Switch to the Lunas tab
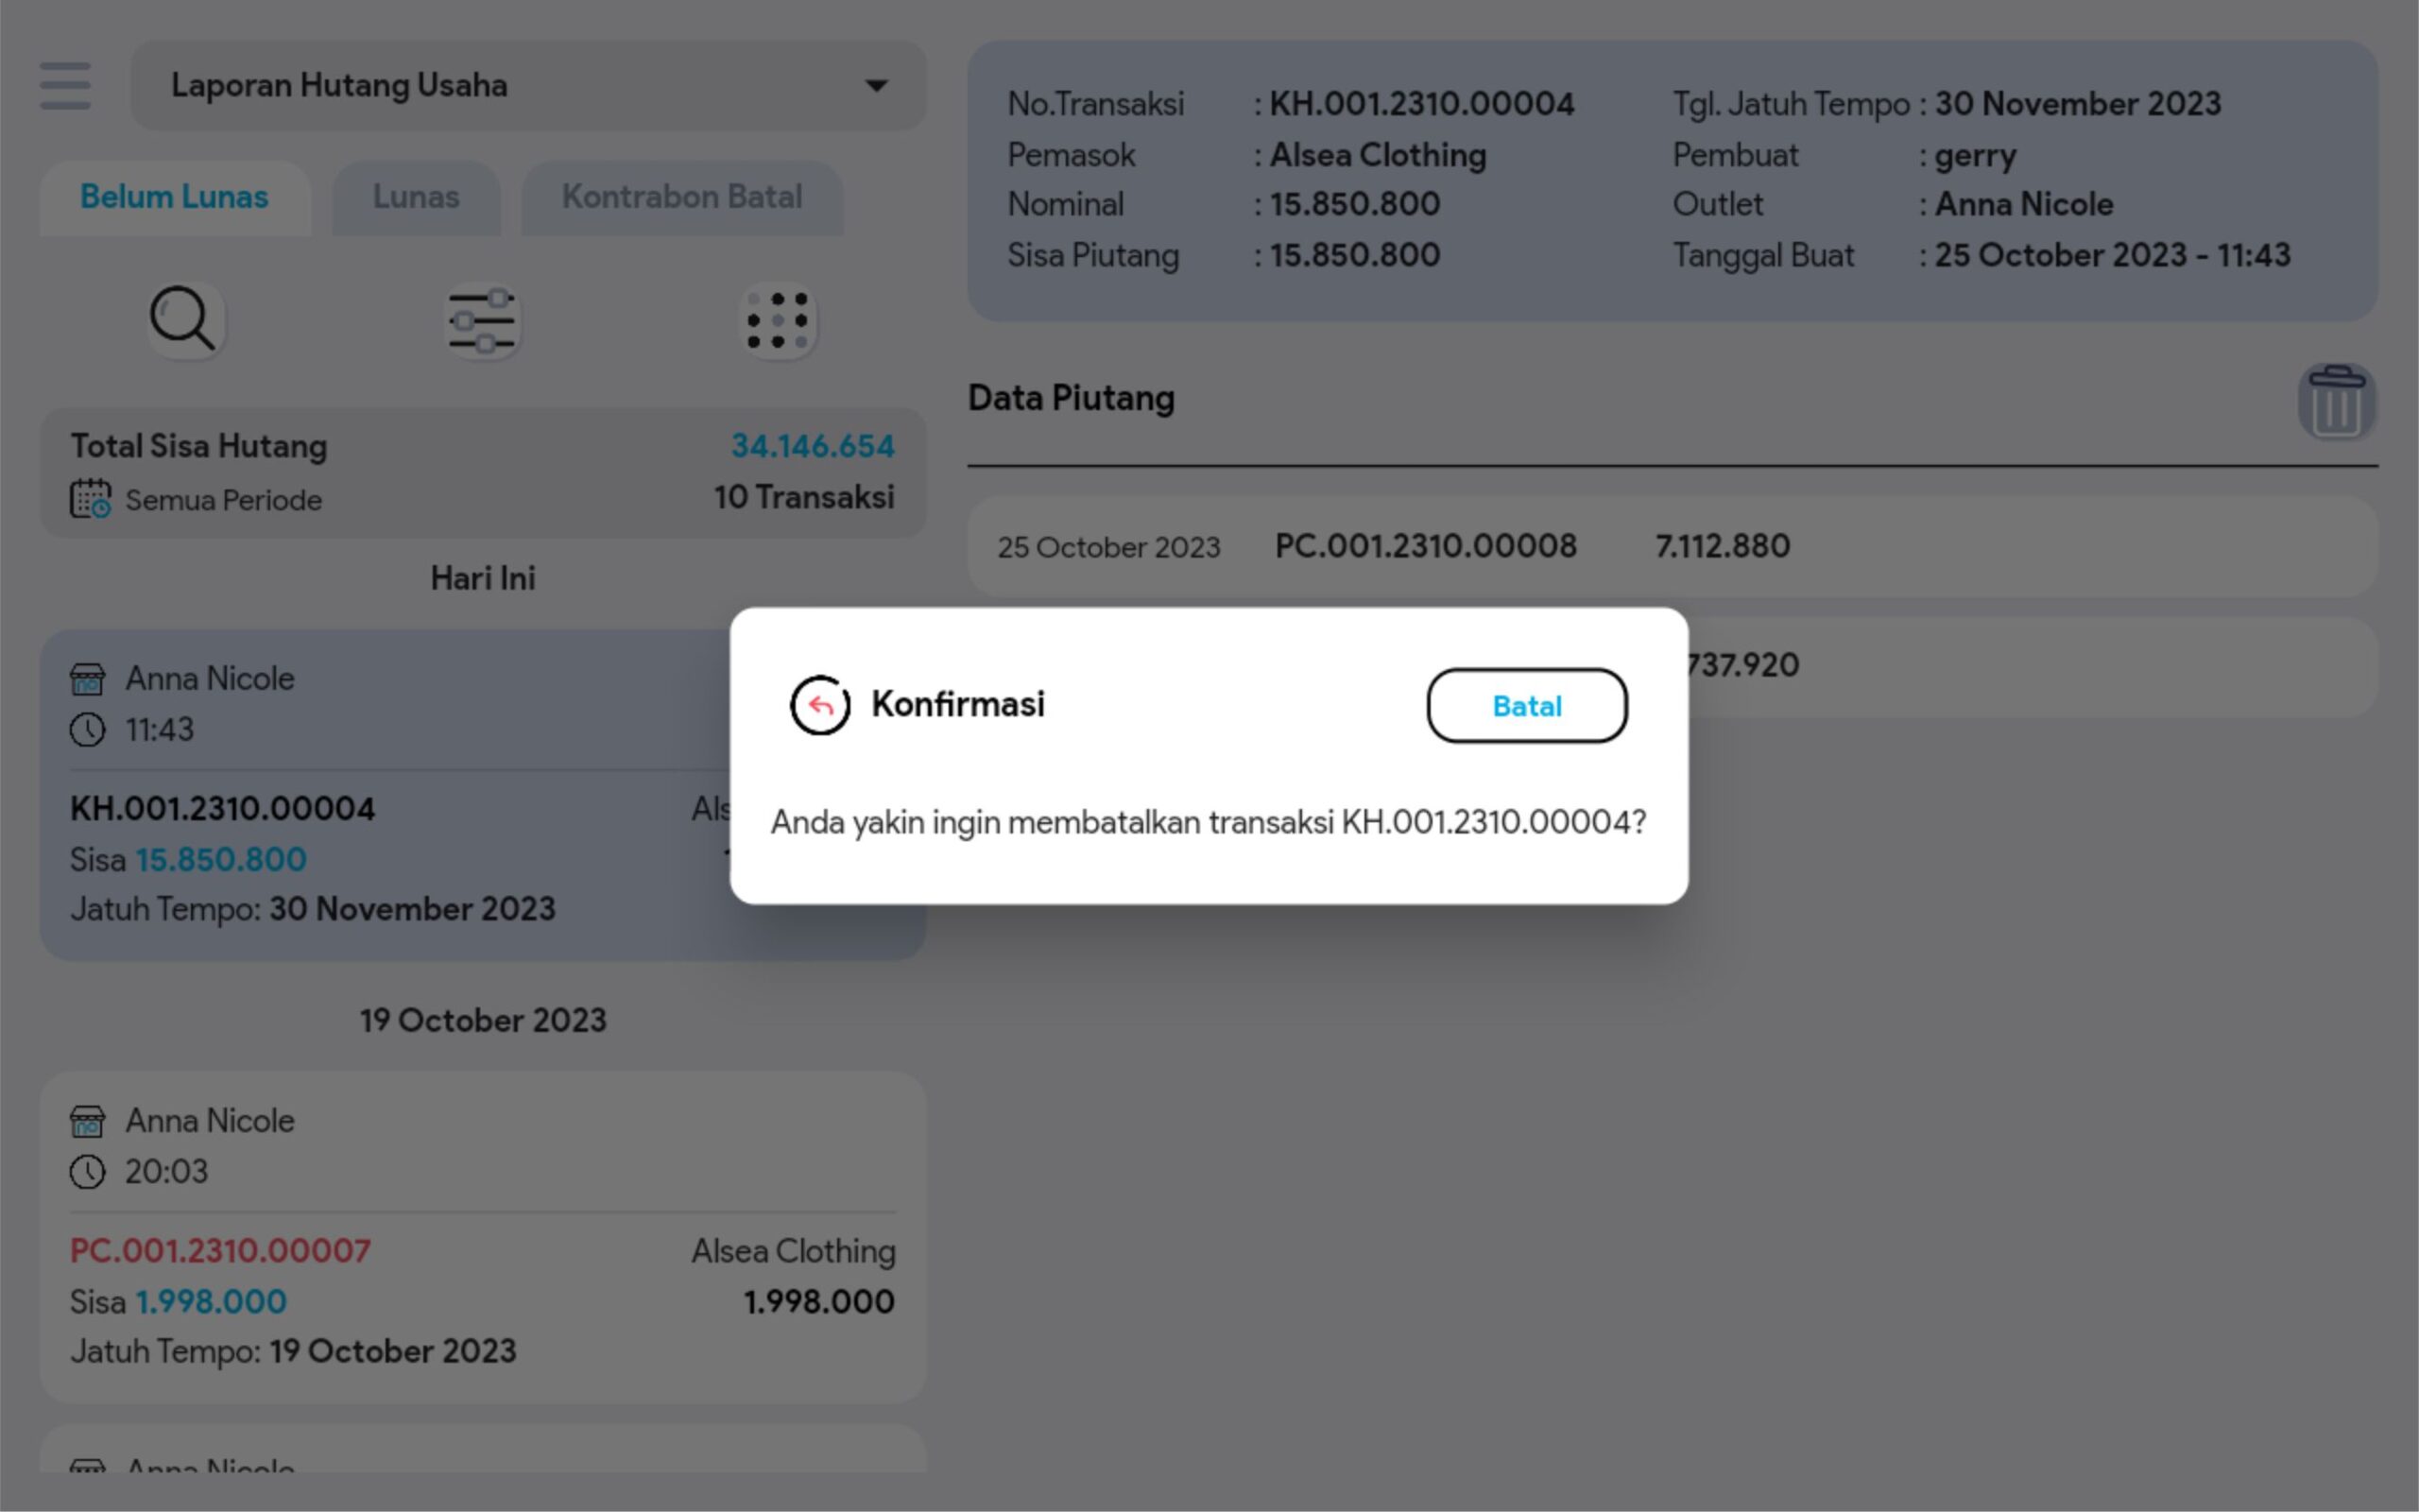The width and height of the screenshot is (2419, 1512). pos(416,197)
